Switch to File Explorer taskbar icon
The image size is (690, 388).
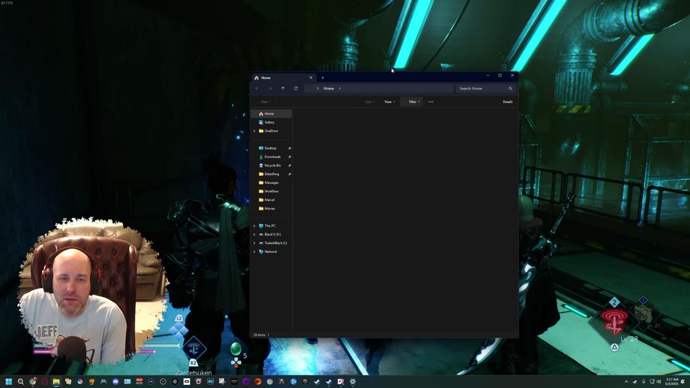coord(56,382)
